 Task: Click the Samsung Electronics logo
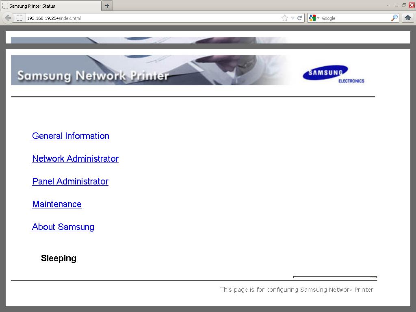(x=334, y=74)
